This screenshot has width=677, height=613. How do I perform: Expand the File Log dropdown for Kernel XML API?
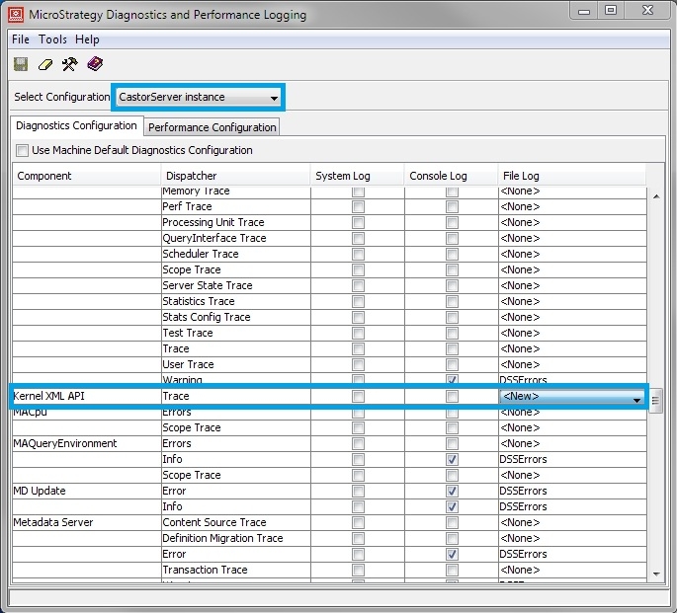pos(636,397)
